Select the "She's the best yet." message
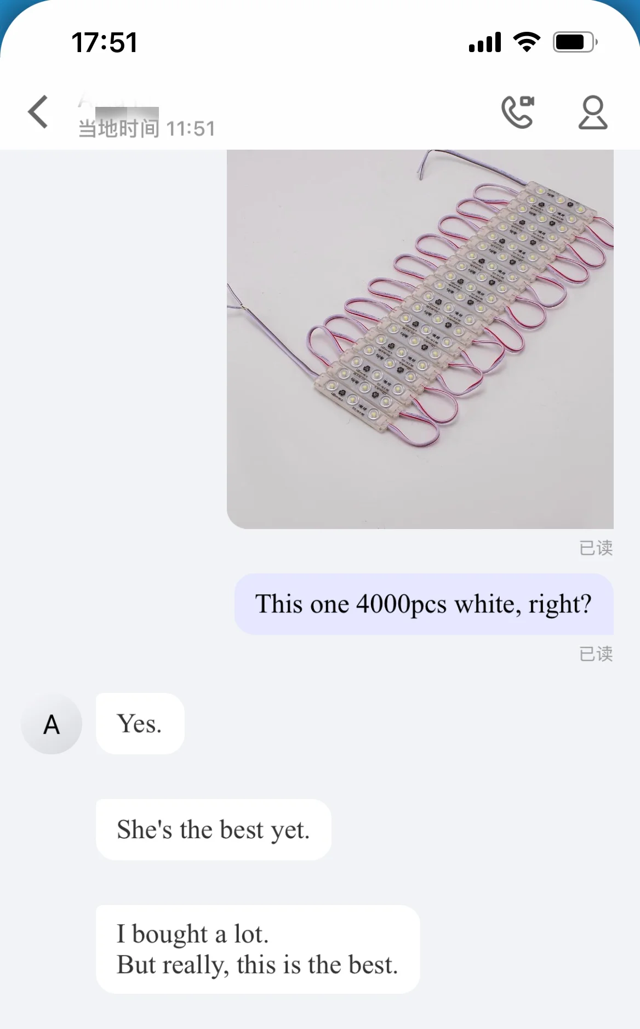This screenshot has height=1029, width=640. click(214, 829)
